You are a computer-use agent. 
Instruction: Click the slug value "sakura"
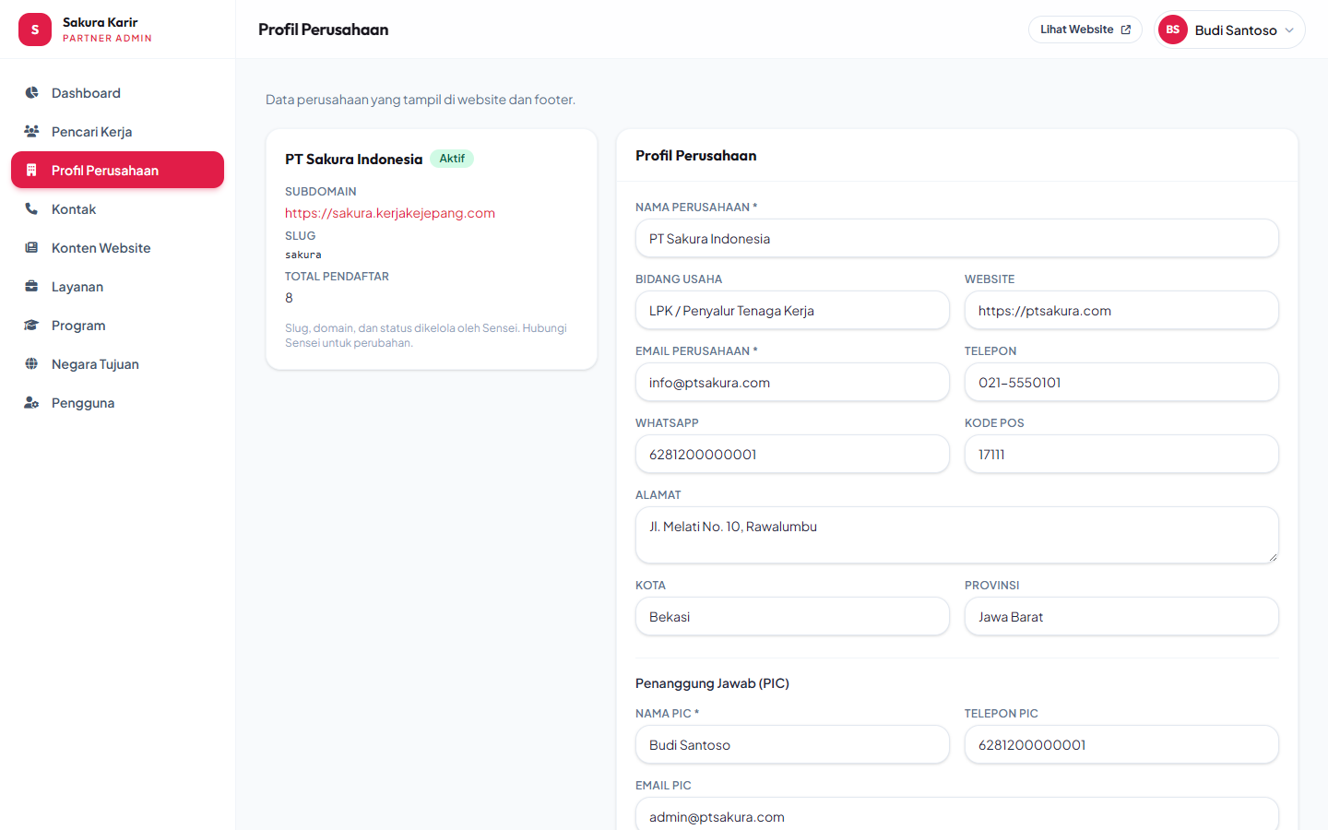click(303, 255)
